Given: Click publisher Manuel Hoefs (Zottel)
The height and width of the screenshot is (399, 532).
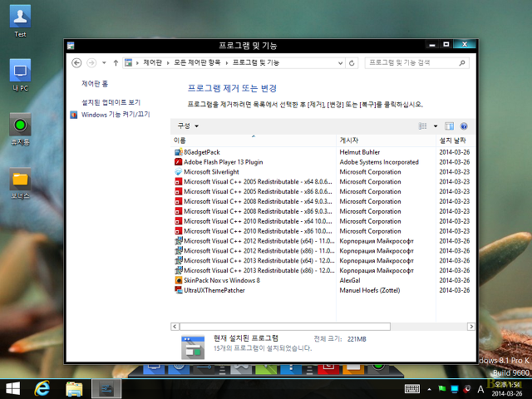Looking at the screenshot, I should (x=370, y=290).
